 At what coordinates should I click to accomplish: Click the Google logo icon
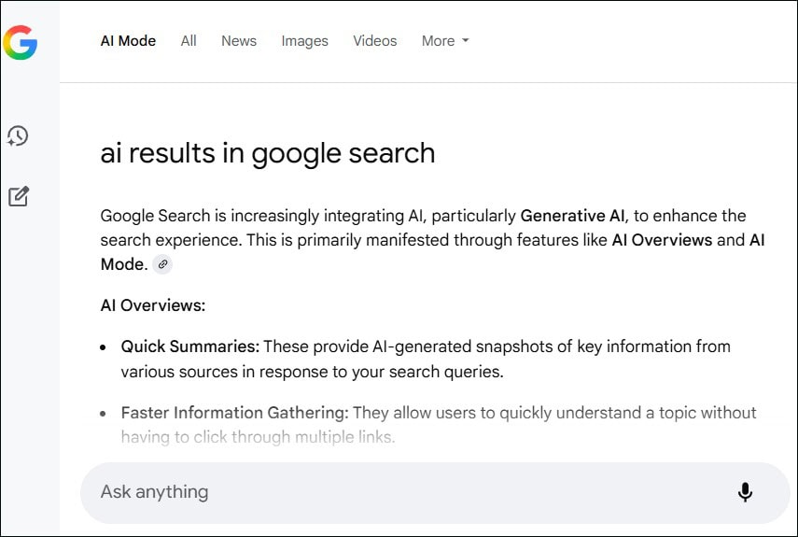tap(21, 42)
